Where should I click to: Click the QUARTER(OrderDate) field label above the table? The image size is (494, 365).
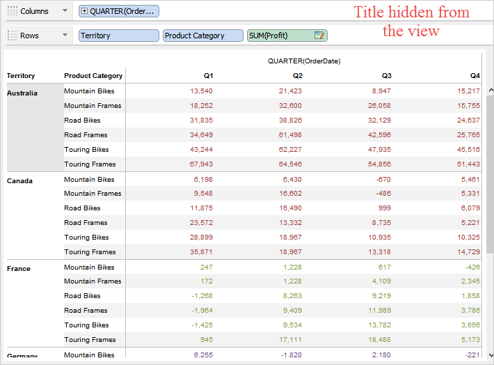point(304,61)
